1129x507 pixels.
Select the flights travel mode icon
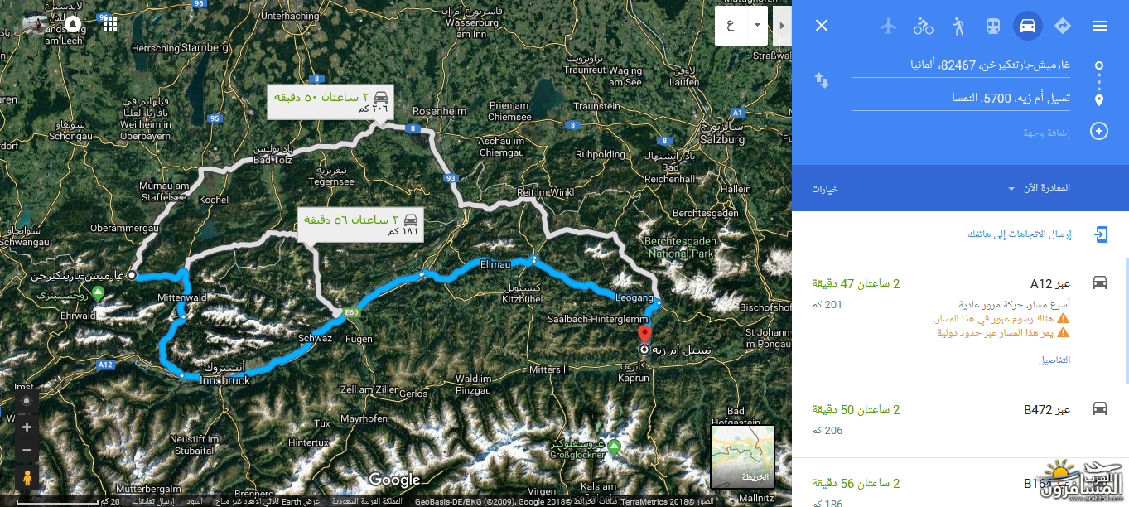tap(888, 26)
